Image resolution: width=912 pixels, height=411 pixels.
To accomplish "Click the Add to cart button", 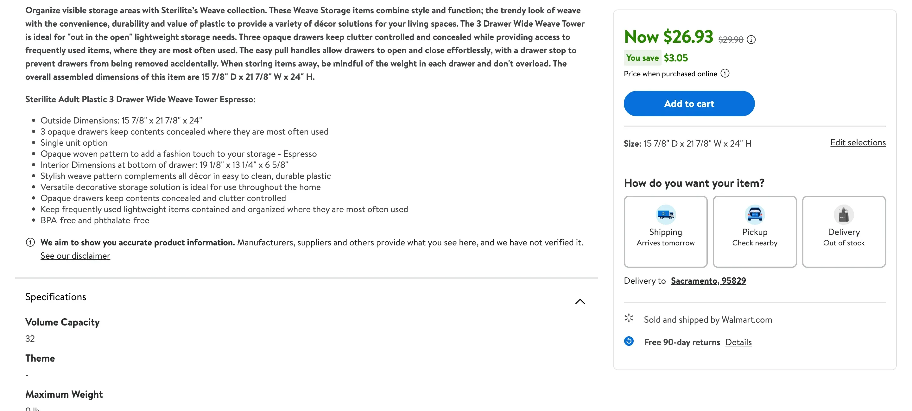I will click(689, 103).
